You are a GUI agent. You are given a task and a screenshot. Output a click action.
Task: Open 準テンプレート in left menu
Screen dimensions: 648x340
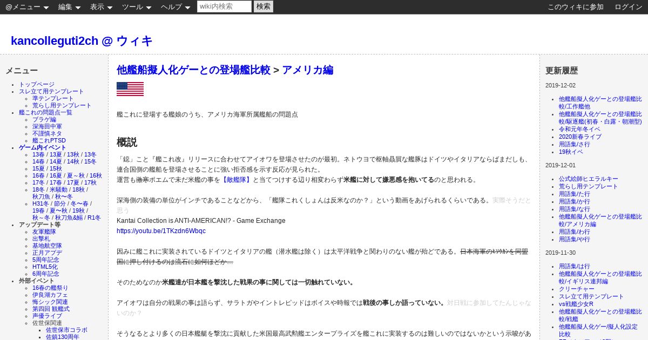tap(53, 99)
